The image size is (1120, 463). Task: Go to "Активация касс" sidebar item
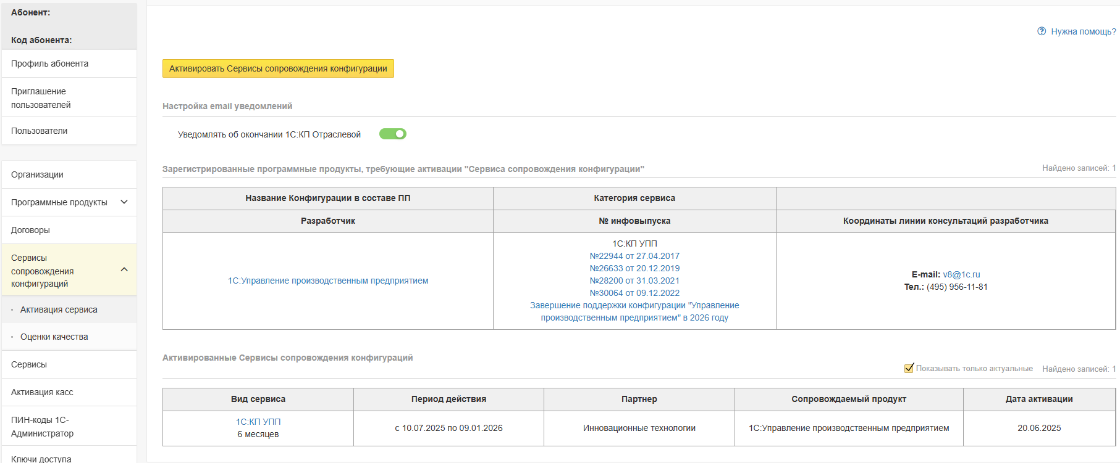click(x=69, y=392)
